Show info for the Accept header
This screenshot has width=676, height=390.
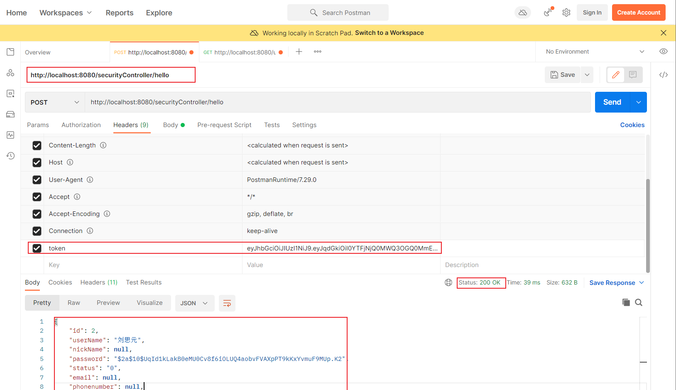coord(77,196)
